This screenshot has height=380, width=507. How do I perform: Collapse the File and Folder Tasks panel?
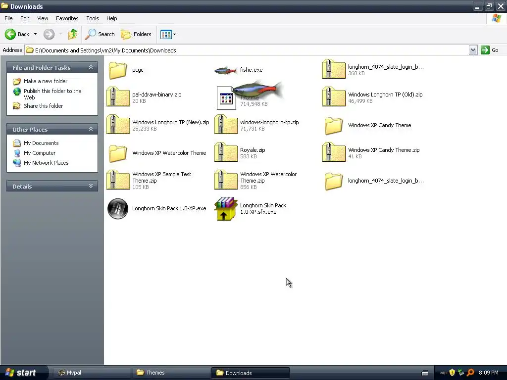pyautogui.click(x=91, y=67)
